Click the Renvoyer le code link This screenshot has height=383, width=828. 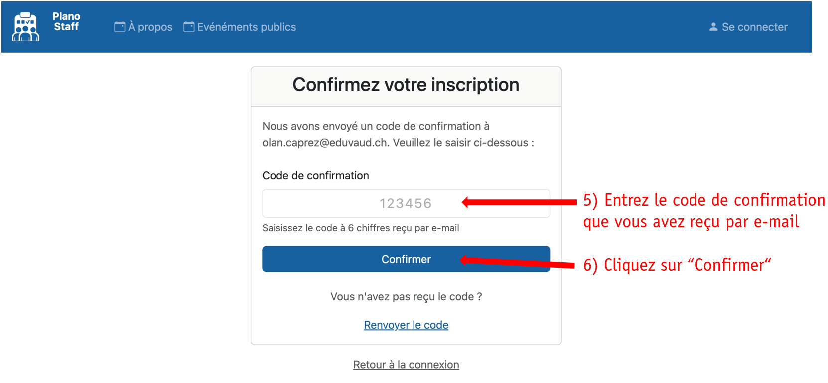click(x=406, y=325)
